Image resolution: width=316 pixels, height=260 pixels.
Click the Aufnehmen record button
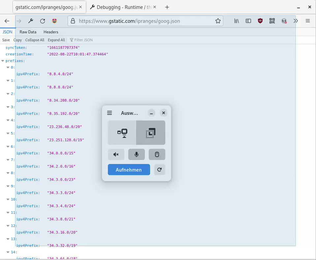point(129,170)
